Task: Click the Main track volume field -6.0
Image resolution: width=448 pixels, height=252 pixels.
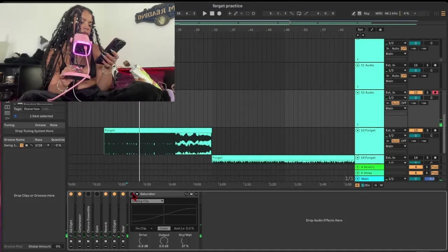Action: 432,179
